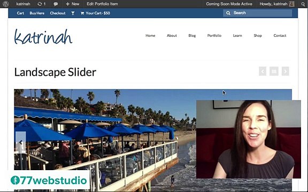Open the katrinah site menu in admin bar
This screenshot has height=192, width=308.
pos(23,4)
